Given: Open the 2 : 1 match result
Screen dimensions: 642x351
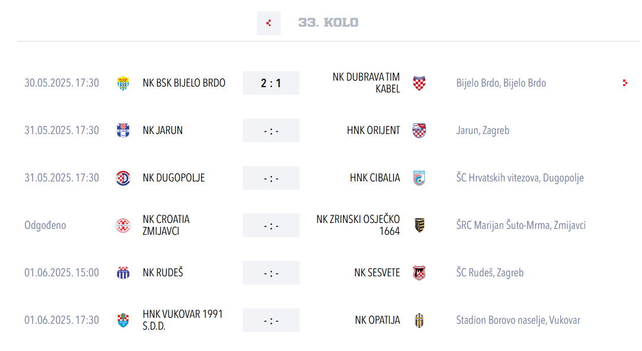Looking at the screenshot, I should pos(271,83).
